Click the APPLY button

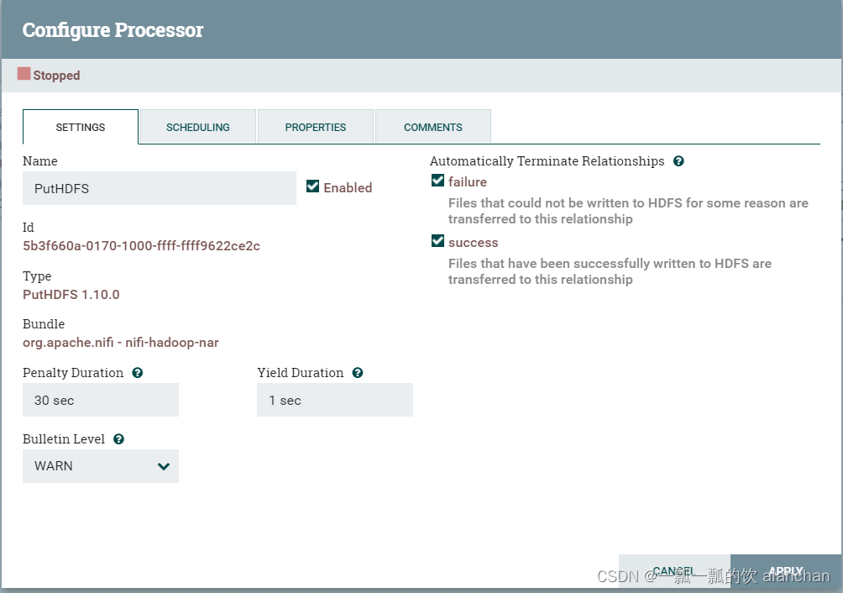click(x=786, y=571)
